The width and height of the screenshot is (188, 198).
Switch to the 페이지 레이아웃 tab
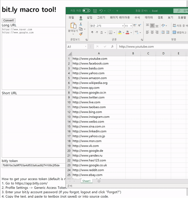[120, 18]
